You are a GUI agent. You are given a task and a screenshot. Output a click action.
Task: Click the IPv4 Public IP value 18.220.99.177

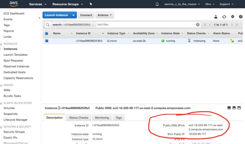coord(197,134)
